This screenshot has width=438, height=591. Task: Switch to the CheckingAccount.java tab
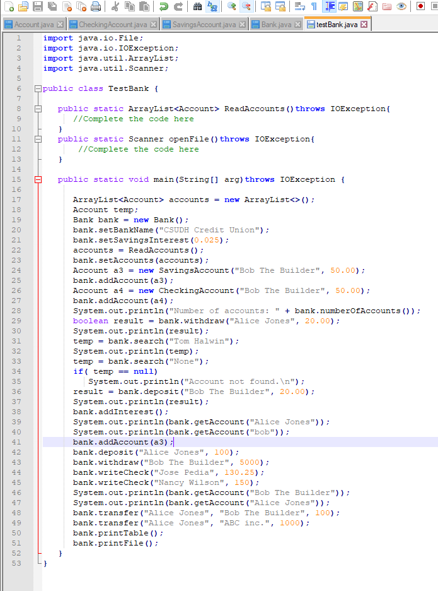(113, 25)
